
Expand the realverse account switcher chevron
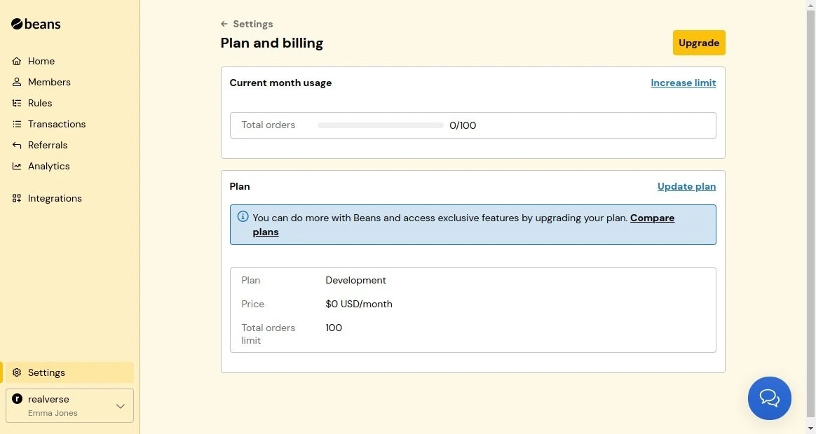(x=120, y=406)
